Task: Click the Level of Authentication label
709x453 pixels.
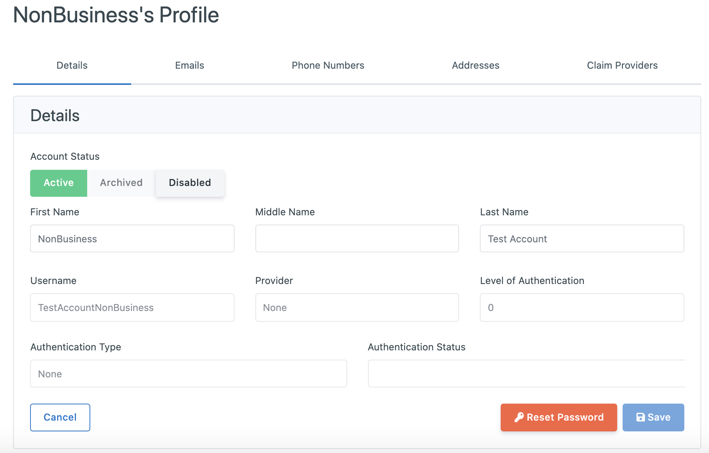Action: click(532, 281)
